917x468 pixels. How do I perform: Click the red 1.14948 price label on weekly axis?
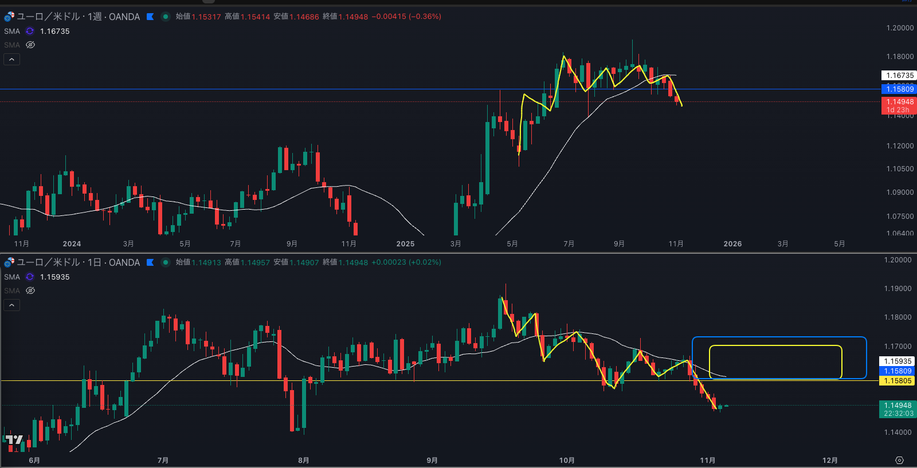(x=899, y=103)
